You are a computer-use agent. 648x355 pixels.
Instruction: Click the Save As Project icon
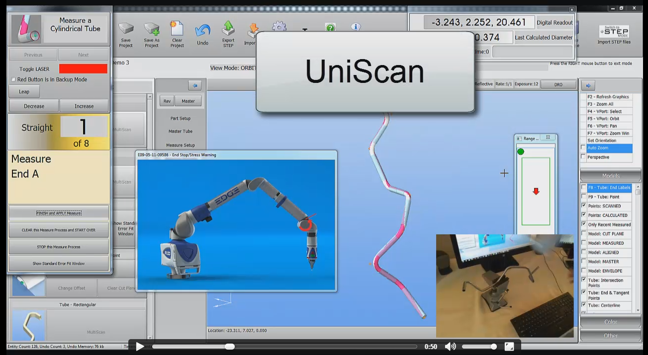pos(152,29)
